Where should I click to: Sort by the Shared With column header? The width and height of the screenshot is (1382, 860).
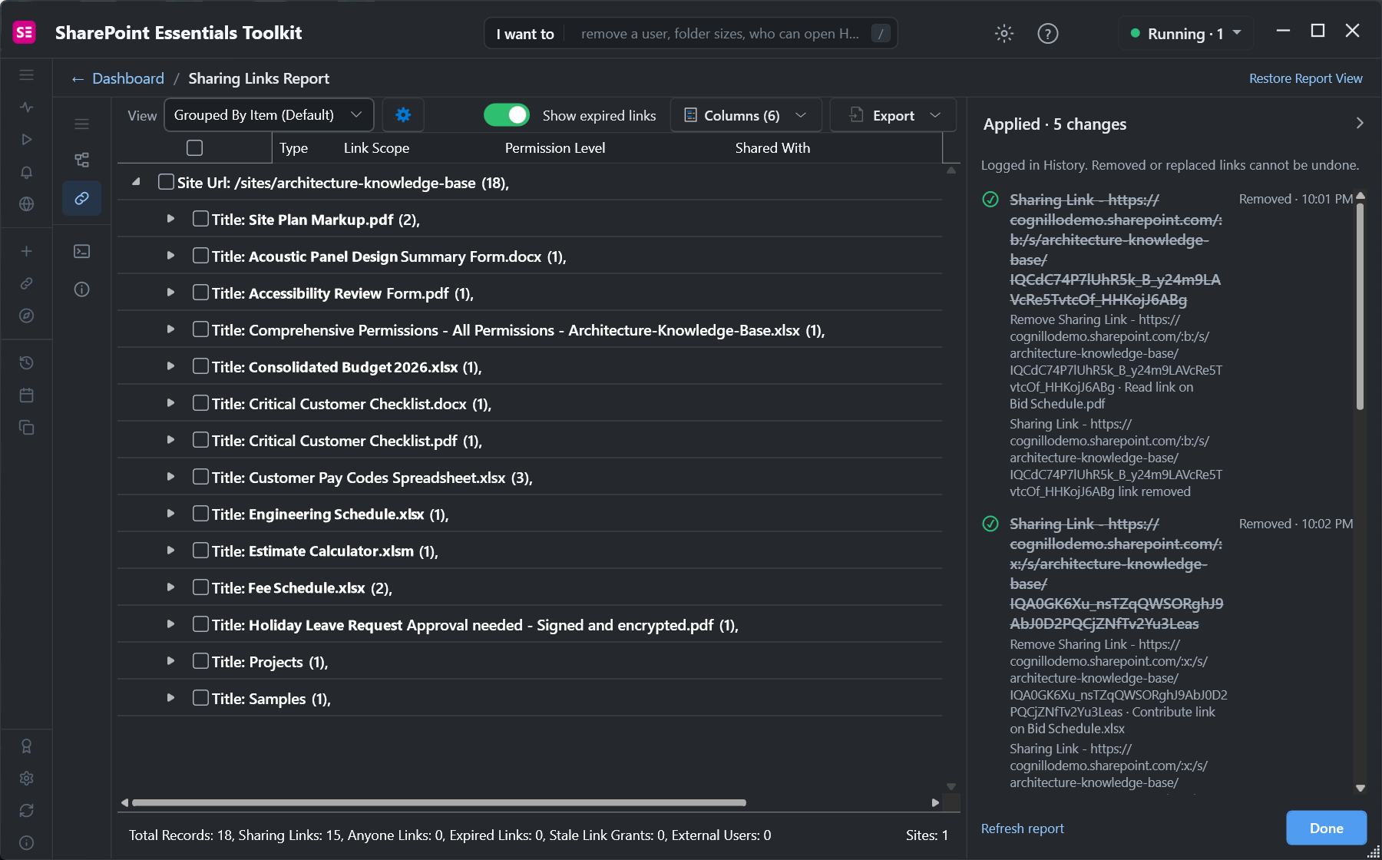click(x=772, y=148)
